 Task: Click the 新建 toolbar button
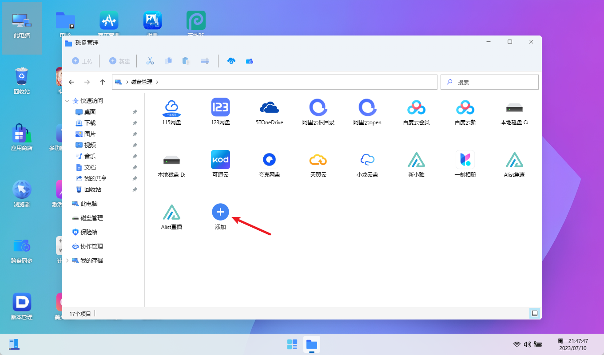[119, 61]
